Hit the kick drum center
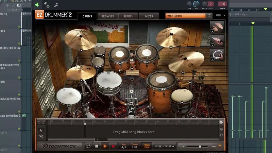The image size is (272, 153). (x=132, y=91)
